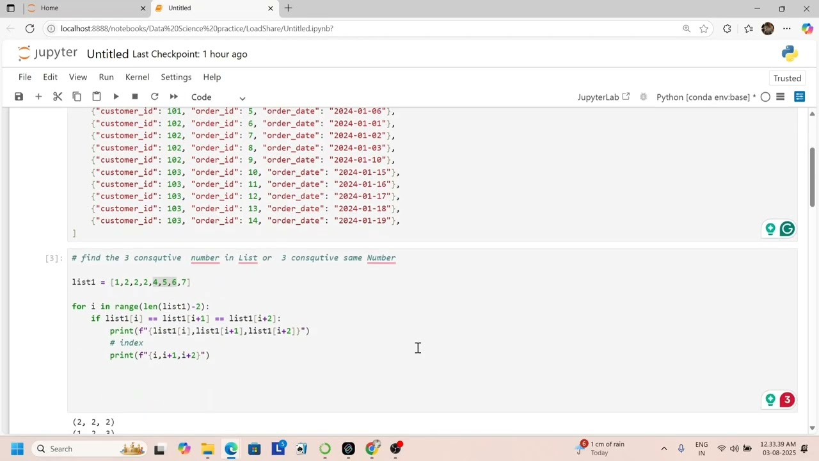Click the kernel status circle indicator
Screen dimensions: 819x461
tap(765, 97)
